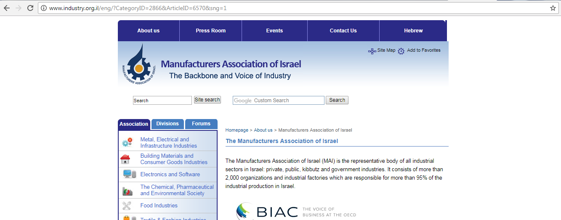Click the BIAC logo image
Viewport: 561px width, 220px height.
click(x=296, y=212)
